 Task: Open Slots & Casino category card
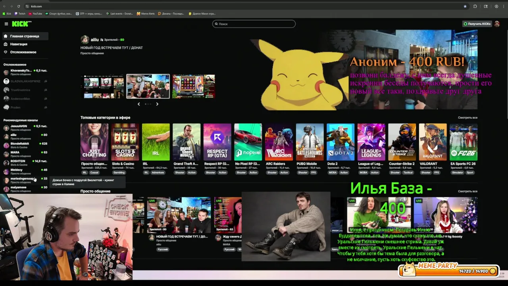coord(125,142)
